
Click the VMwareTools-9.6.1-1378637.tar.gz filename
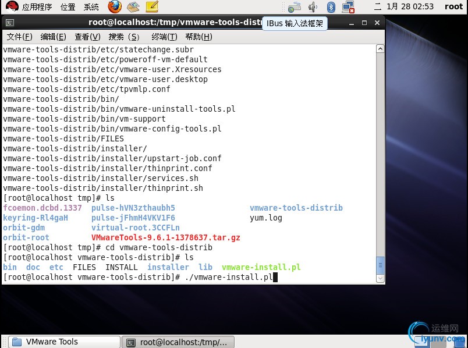tap(166, 237)
